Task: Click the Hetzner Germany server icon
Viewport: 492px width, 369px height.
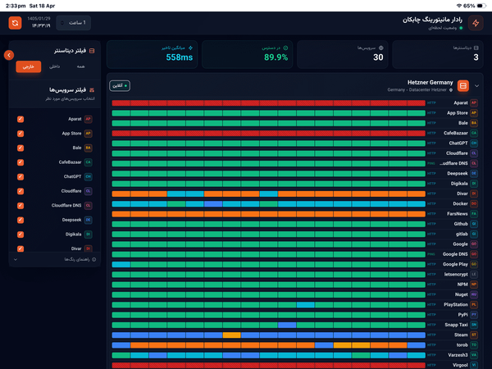Action: (x=463, y=85)
